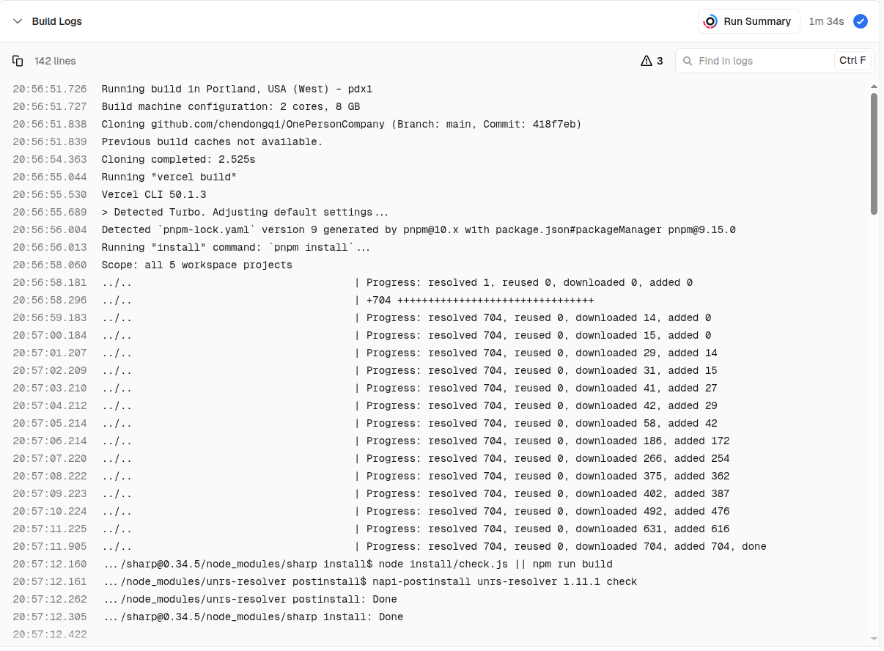Click the Build Logs heading

point(56,21)
